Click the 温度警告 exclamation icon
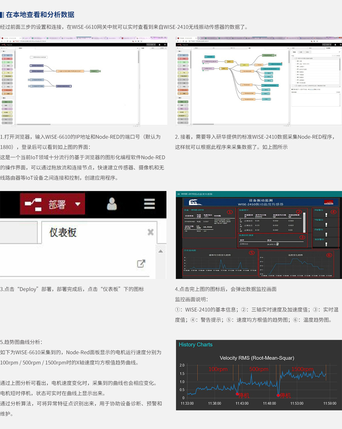342x429 pixels. click(326, 244)
